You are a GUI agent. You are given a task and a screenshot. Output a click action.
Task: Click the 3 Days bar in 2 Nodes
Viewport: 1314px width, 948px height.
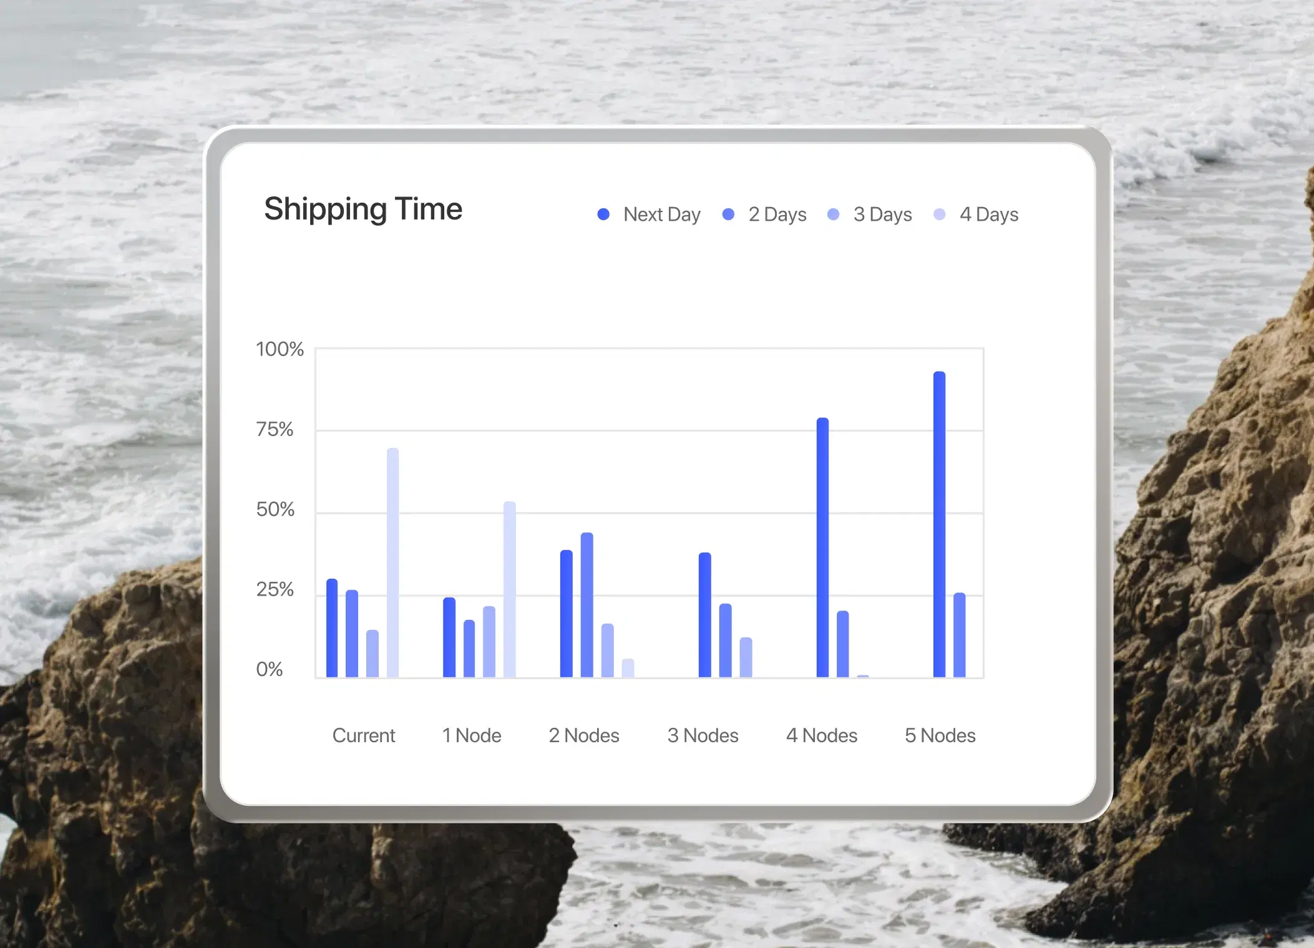[x=608, y=651]
